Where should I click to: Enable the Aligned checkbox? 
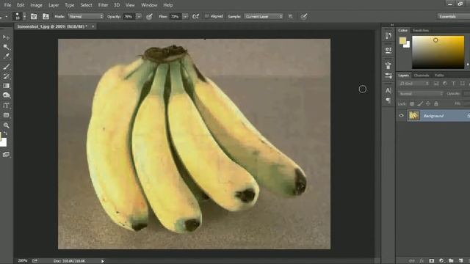[206, 16]
